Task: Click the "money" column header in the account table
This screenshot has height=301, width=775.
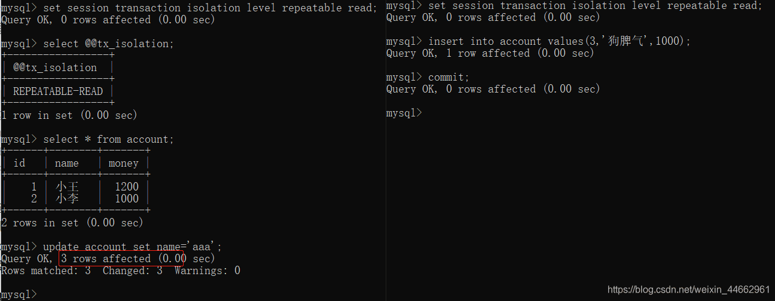Action: 123,163
